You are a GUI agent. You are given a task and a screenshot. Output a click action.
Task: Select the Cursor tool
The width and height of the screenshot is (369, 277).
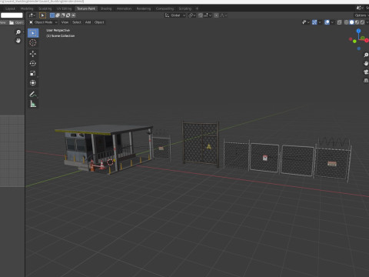[x=33, y=42]
